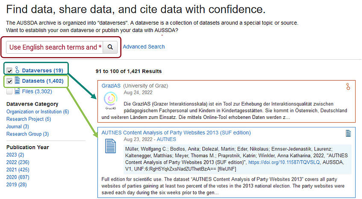Viewport: 362px width, 199px height.
Task: Open the doi.org/10.11587/TQVSLQ link
Action: coord(284,162)
